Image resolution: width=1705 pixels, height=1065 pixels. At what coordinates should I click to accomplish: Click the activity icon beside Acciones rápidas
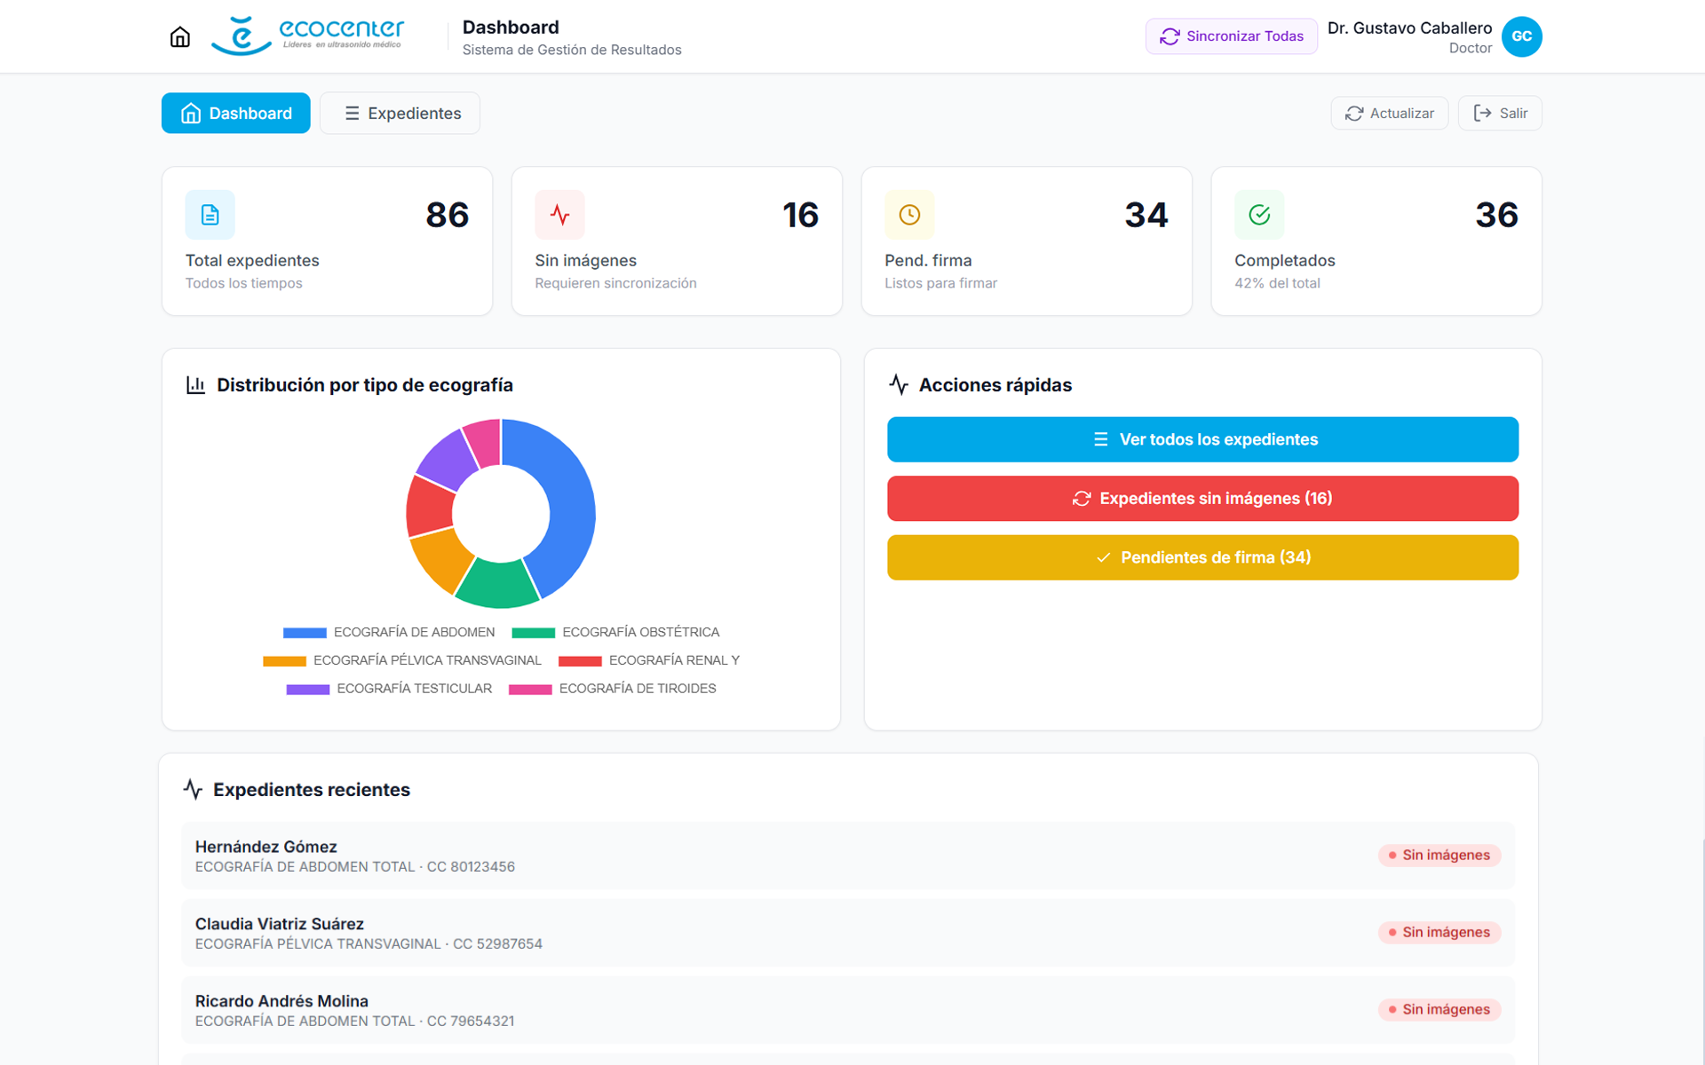pos(898,385)
